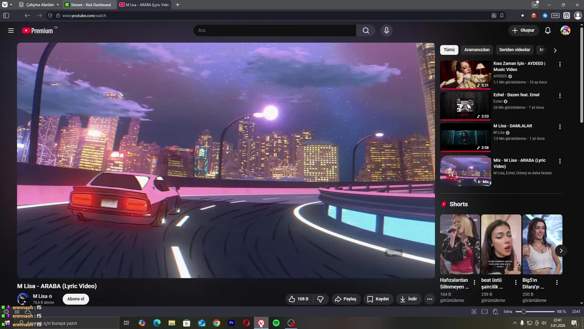Show hidden system tray icons
Screen dimensions: 584x329
coord(515,323)
